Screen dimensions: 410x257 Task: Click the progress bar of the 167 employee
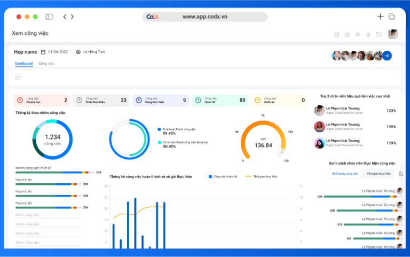pyautogui.click(x=378, y=238)
